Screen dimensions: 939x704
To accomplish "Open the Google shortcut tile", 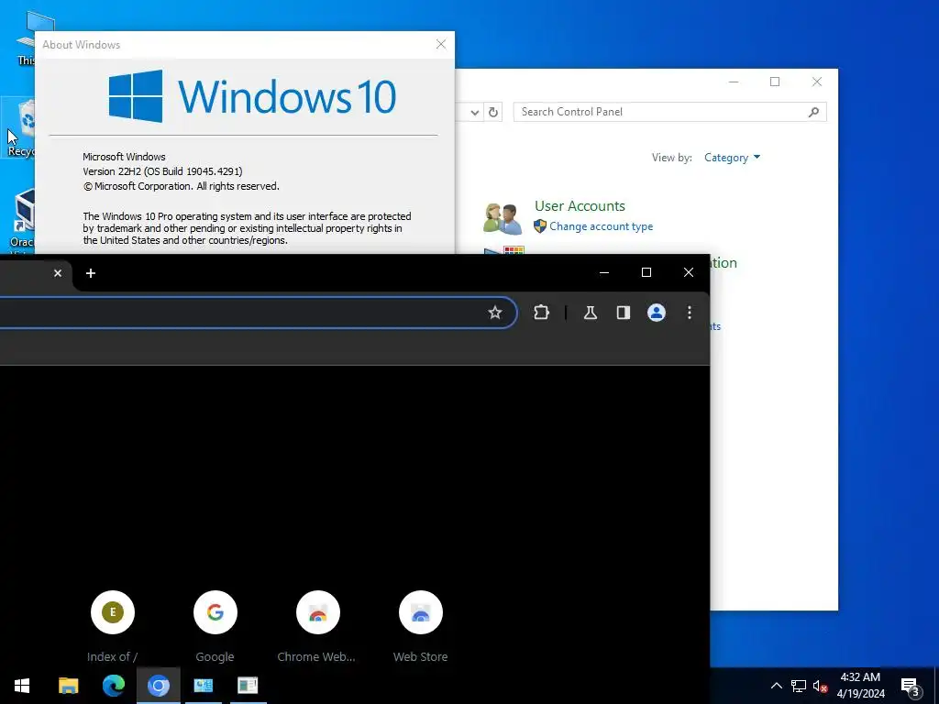I will pyautogui.click(x=215, y=627).
